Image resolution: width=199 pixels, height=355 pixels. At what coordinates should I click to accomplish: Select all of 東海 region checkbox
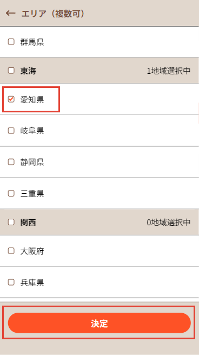(11, 71)
